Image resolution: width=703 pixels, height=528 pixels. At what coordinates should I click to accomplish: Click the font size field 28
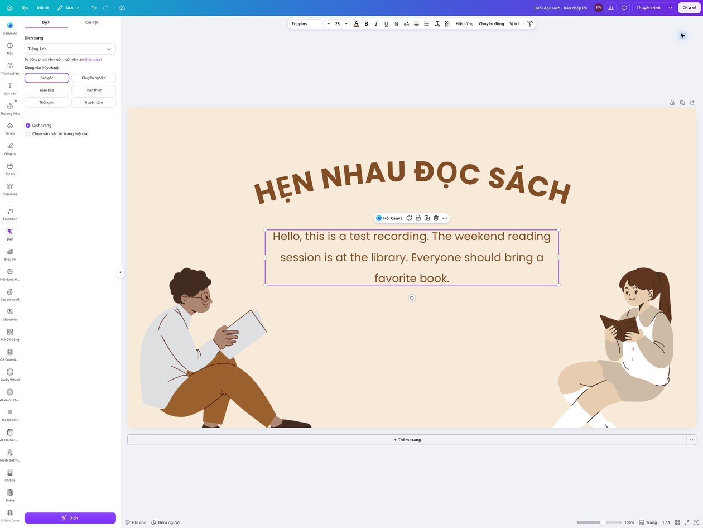[337, 24]
